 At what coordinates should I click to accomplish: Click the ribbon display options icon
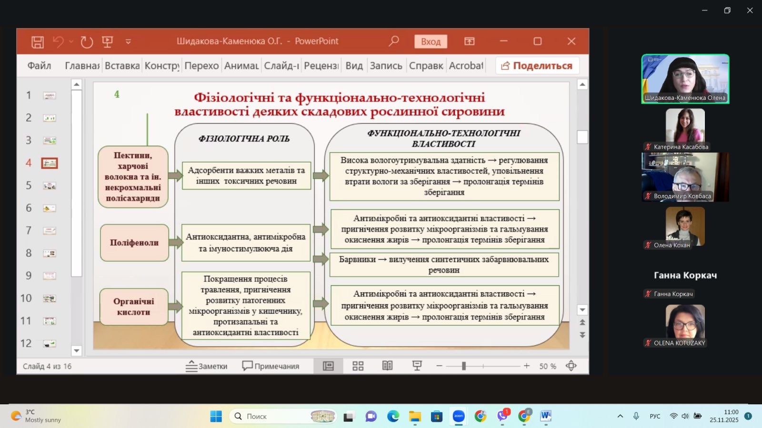[470, 41]
